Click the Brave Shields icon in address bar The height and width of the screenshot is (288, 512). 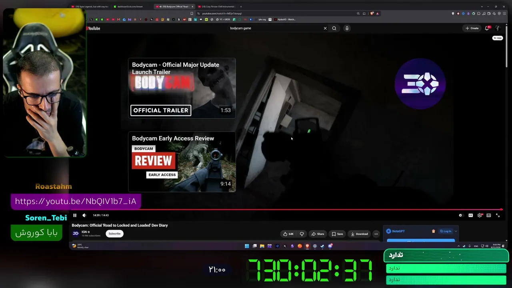(372, 14)
